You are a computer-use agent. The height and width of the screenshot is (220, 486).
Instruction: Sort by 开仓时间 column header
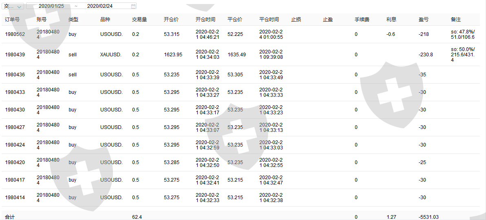(x=205, y=20)
